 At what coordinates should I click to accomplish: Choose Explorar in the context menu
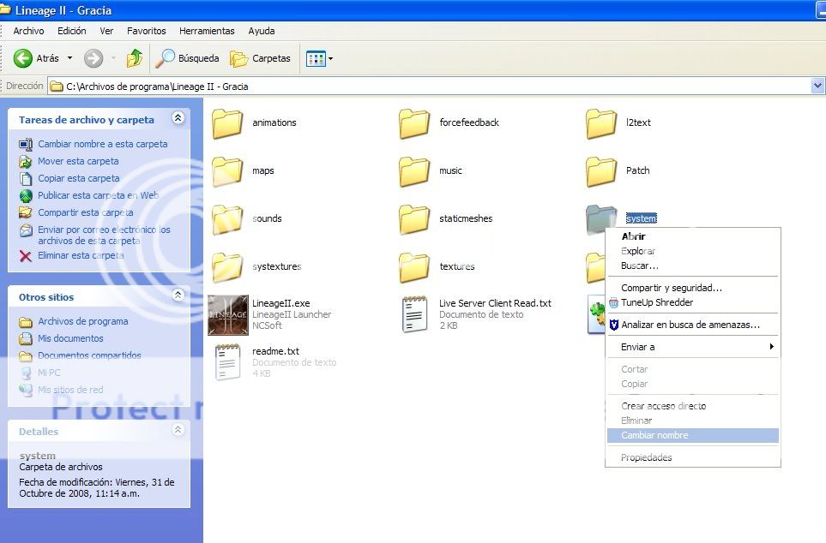pos(693,251)
